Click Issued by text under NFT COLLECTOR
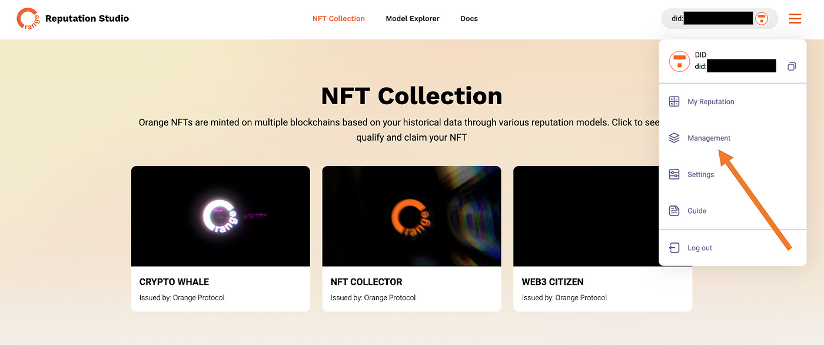Screen dimensions: 824x345 [x=373, y=297]
